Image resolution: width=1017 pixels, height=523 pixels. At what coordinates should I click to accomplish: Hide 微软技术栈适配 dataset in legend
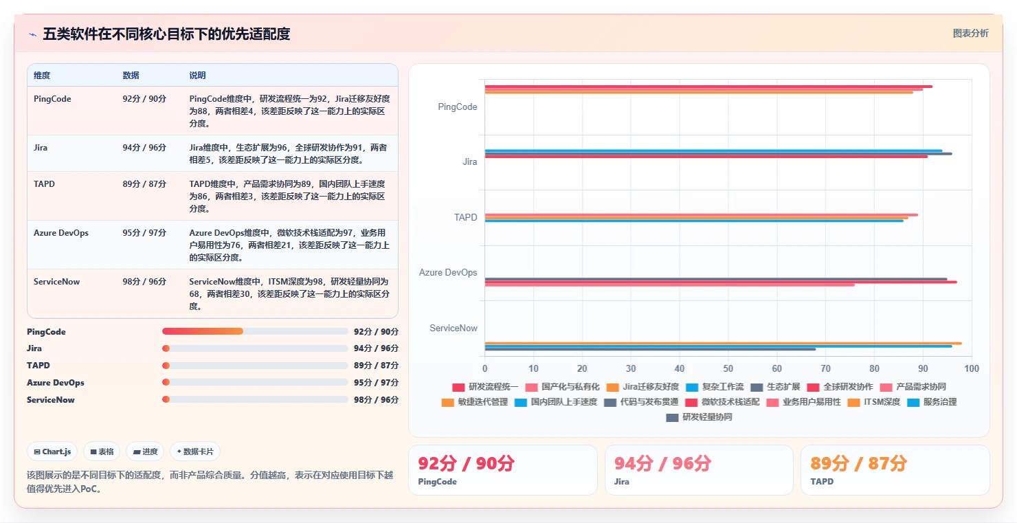coord(722,402)
